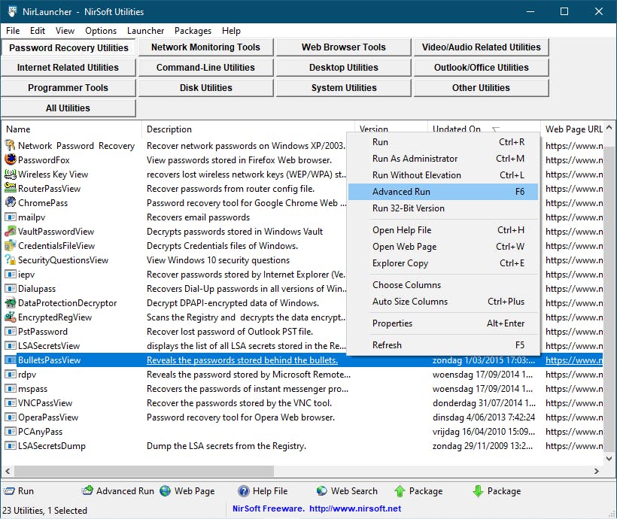Click the SecurityQuestionsView icon
The width and height of the screenshot is (617, 519).
pos(11,260)
